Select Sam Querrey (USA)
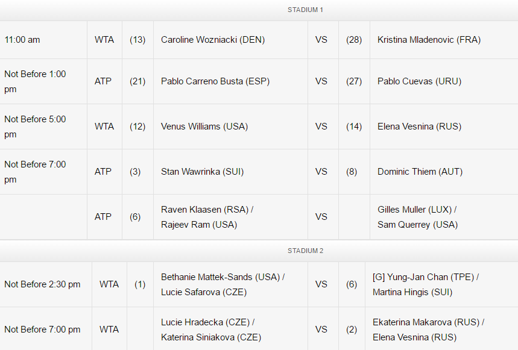This screenshot has width=518, height=350. tap(417, 225)
